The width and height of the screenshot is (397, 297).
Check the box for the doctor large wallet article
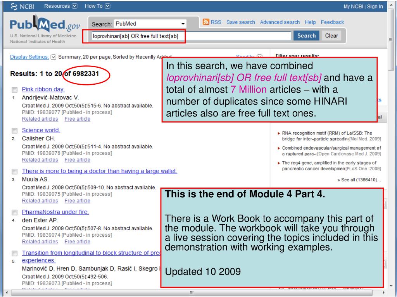[15, 172]
